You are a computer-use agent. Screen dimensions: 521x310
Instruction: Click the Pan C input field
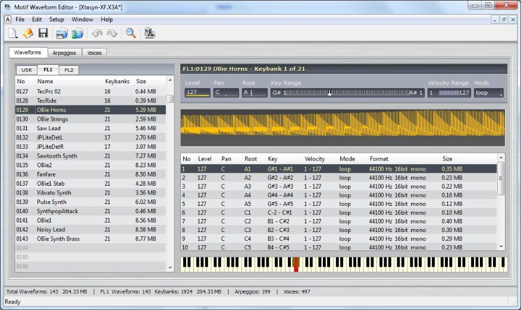click(226, 93)
